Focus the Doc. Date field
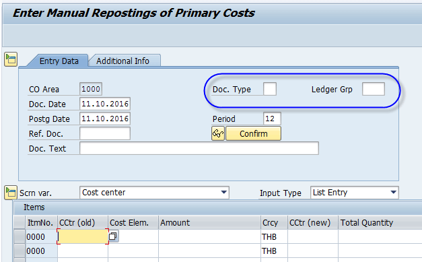This screenshot has width=422, height=262. [x=105, y=104]
